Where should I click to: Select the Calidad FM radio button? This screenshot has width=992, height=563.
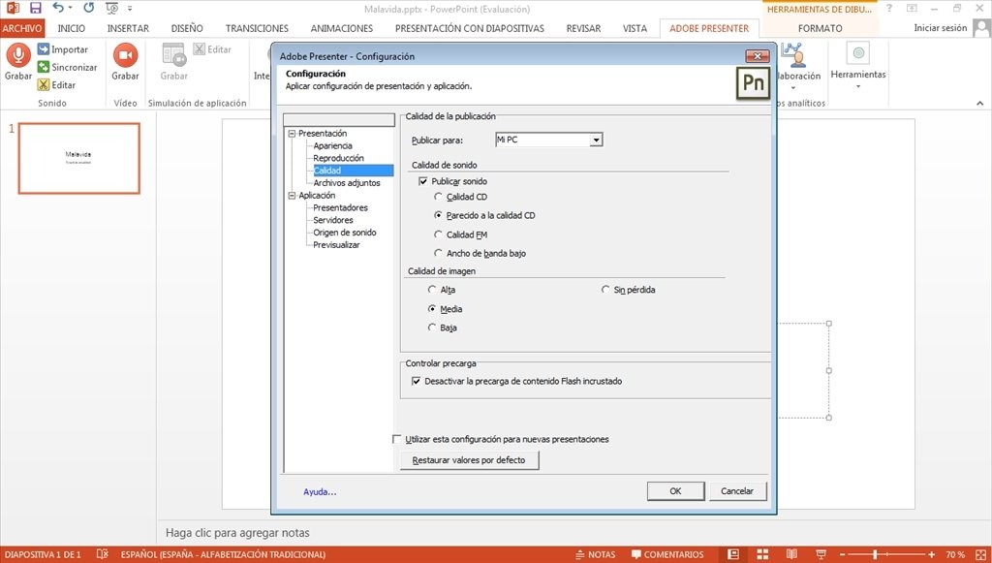438,235
